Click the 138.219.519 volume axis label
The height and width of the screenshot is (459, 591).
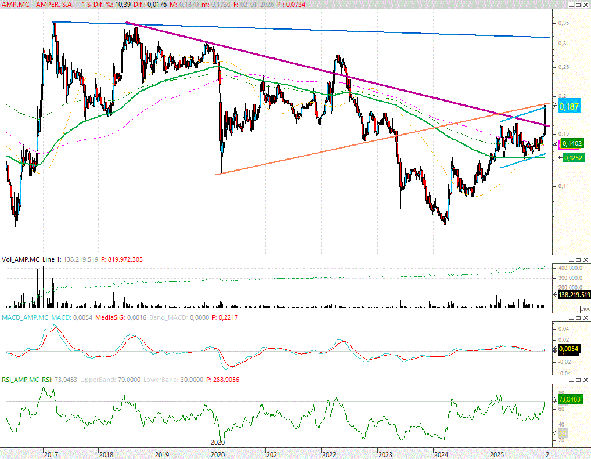[x=574, y=295]
